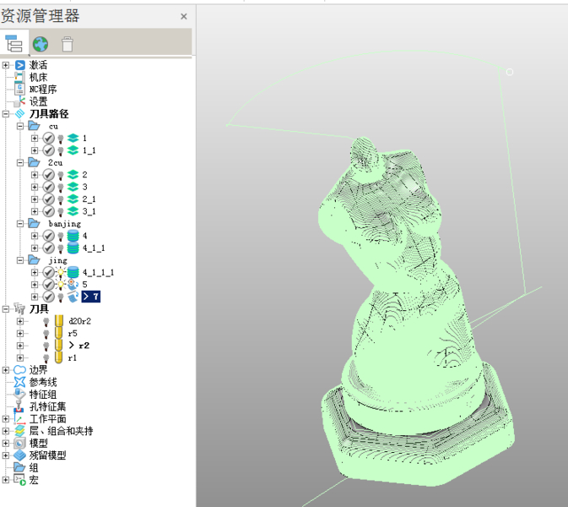Click the finishing strategy icon of toolpath 4
Image resolution: width=568 pixels, height=507 pixels.
tap(73, 236)
